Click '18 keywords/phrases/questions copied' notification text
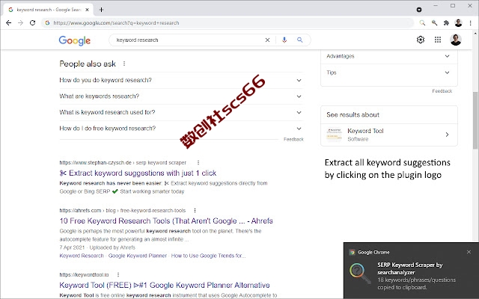Screen dimensions: 479x299 tap(416, 284)
